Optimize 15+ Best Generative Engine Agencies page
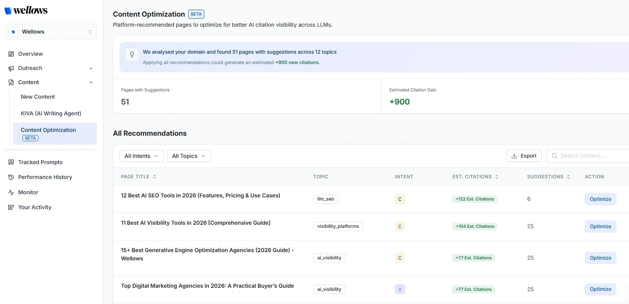Viewport: 629px width, 304px height. (600, 258)
